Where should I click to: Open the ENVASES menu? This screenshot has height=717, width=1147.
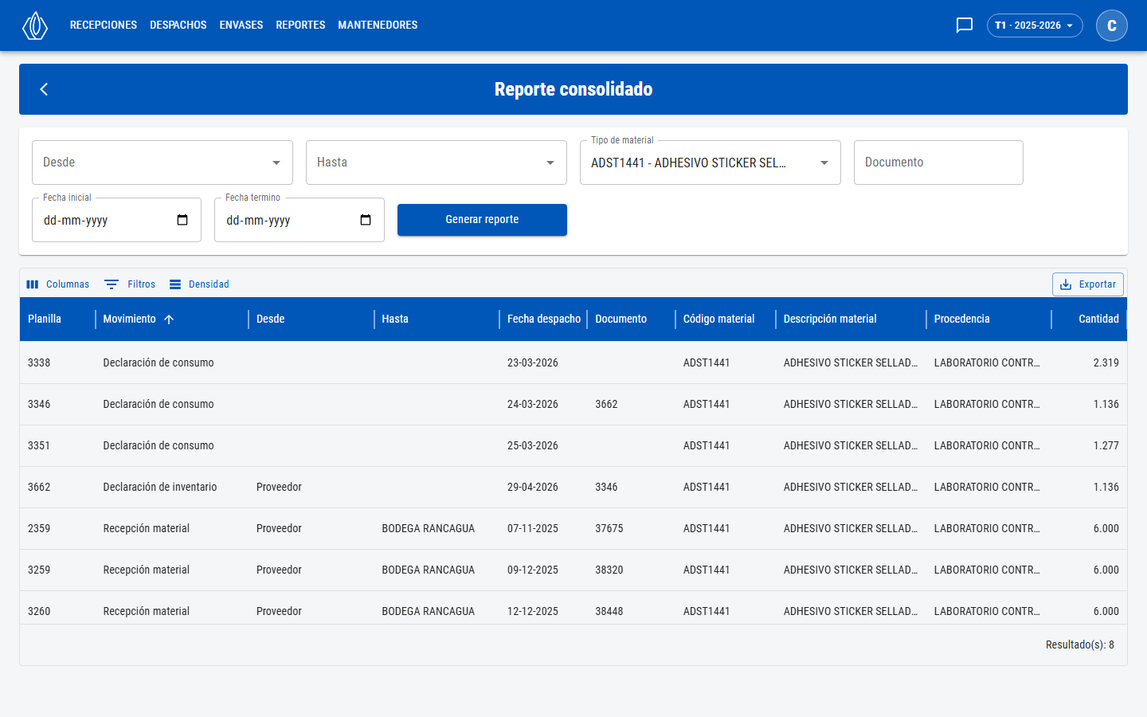coord(241,25)
